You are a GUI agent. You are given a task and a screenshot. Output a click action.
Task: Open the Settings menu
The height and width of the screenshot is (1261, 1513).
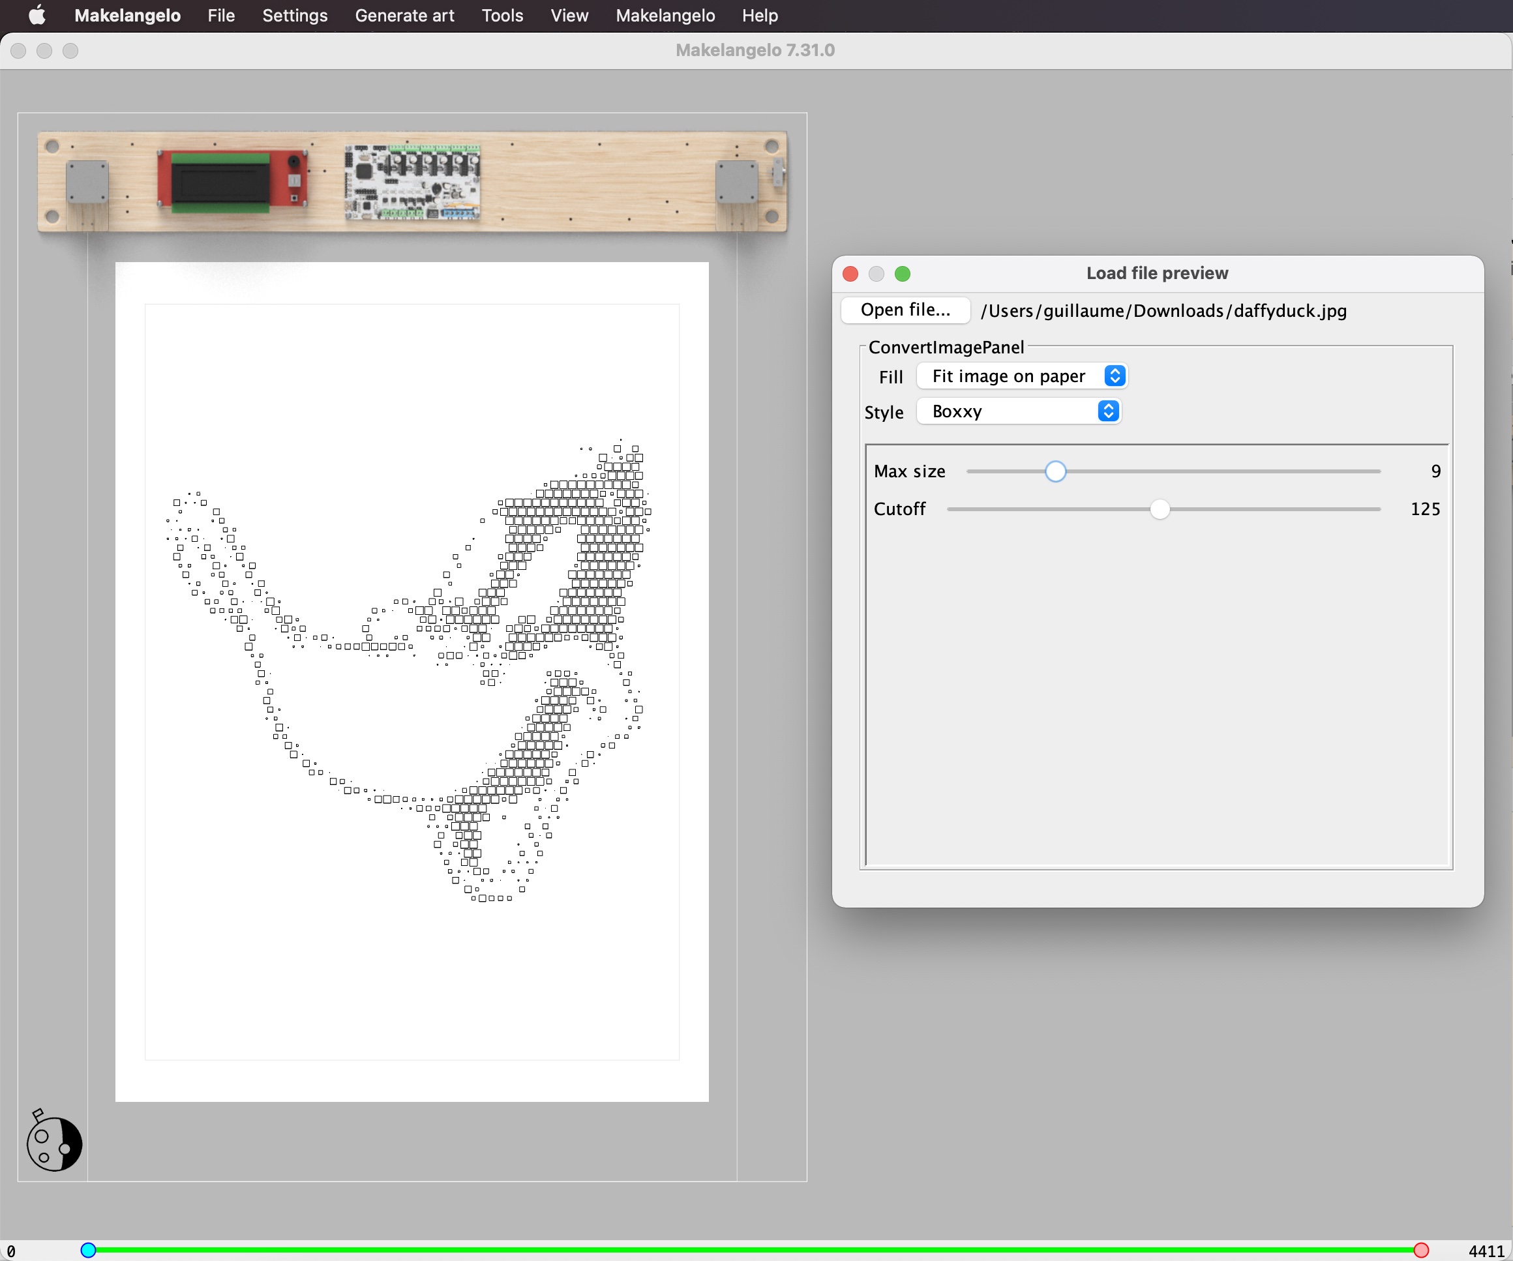coord(295,15)
